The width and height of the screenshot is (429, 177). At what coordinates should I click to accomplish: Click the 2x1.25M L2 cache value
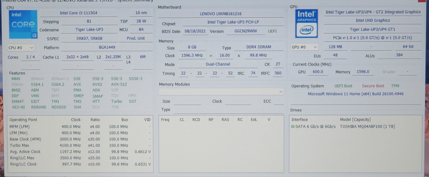(x=113, y=57)
